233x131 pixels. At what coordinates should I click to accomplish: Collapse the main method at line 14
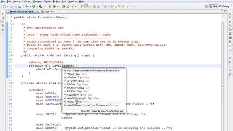pos(13,55)
